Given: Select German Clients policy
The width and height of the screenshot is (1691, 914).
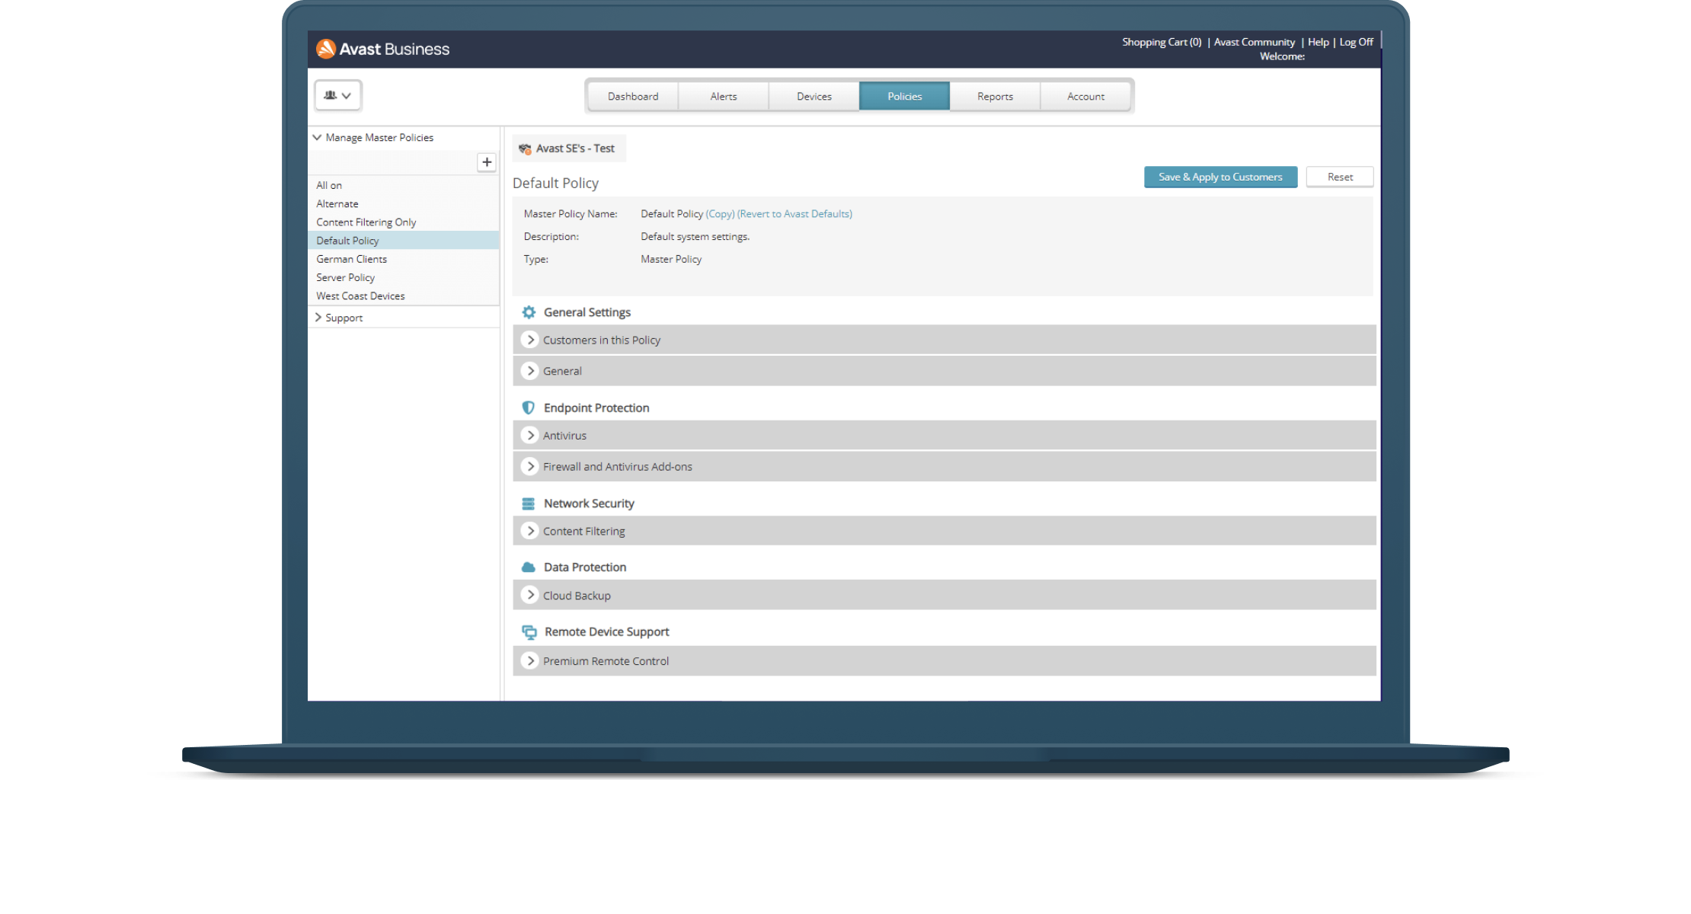Looking at the screenshot, I should [351, 257].
